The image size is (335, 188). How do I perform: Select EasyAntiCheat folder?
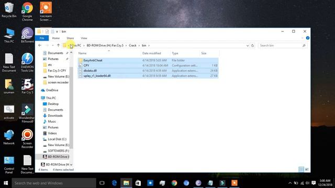click(148, 61)
